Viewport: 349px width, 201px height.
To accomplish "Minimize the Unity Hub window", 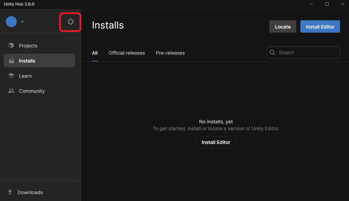I will (x=311, y=4).
